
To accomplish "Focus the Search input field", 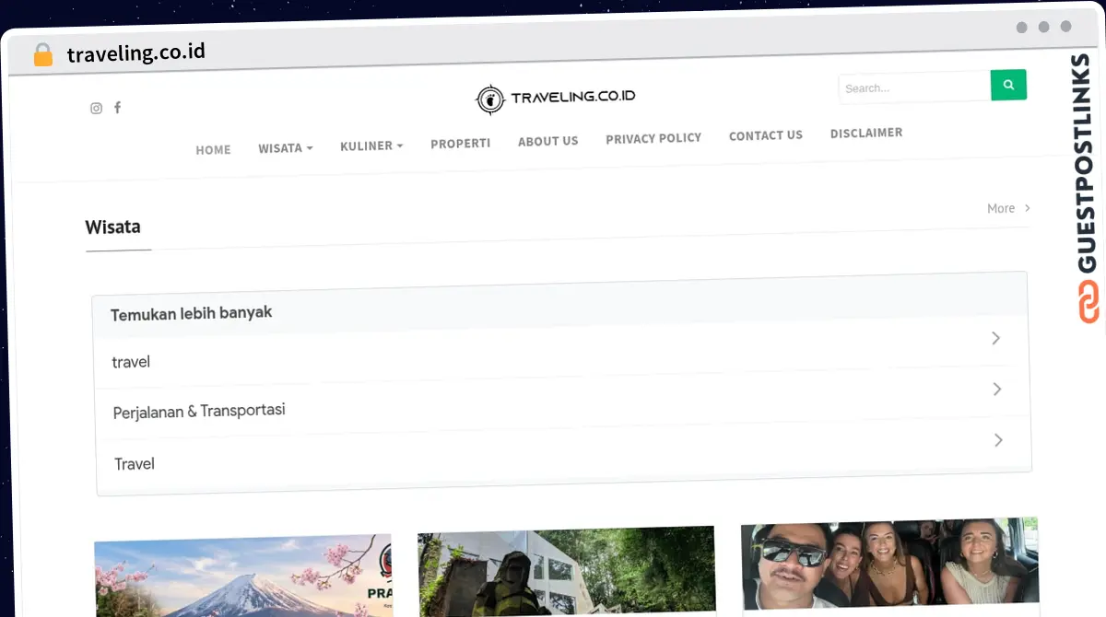I will point(914,87).
